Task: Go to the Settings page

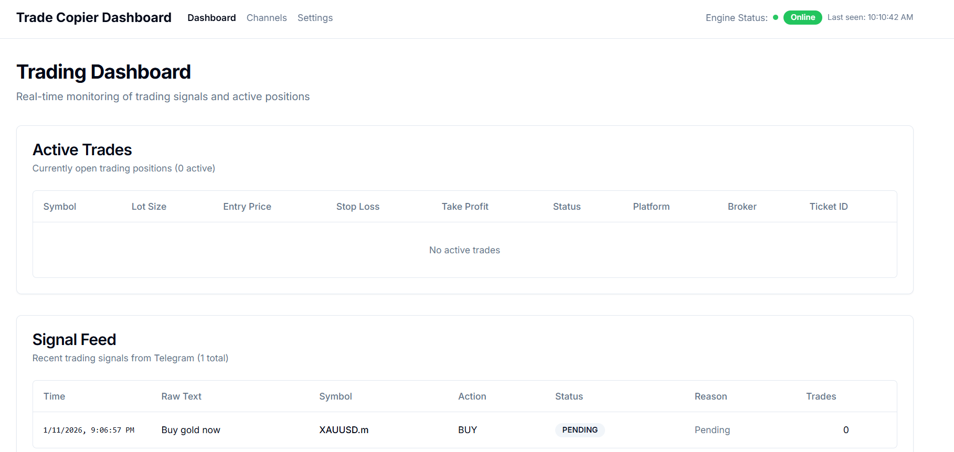Action: (x=315, y=18)
